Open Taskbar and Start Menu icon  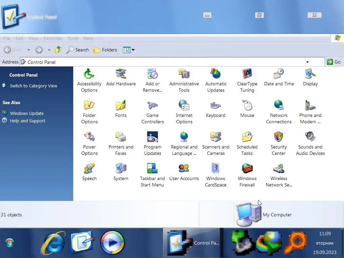pos(153,175)
